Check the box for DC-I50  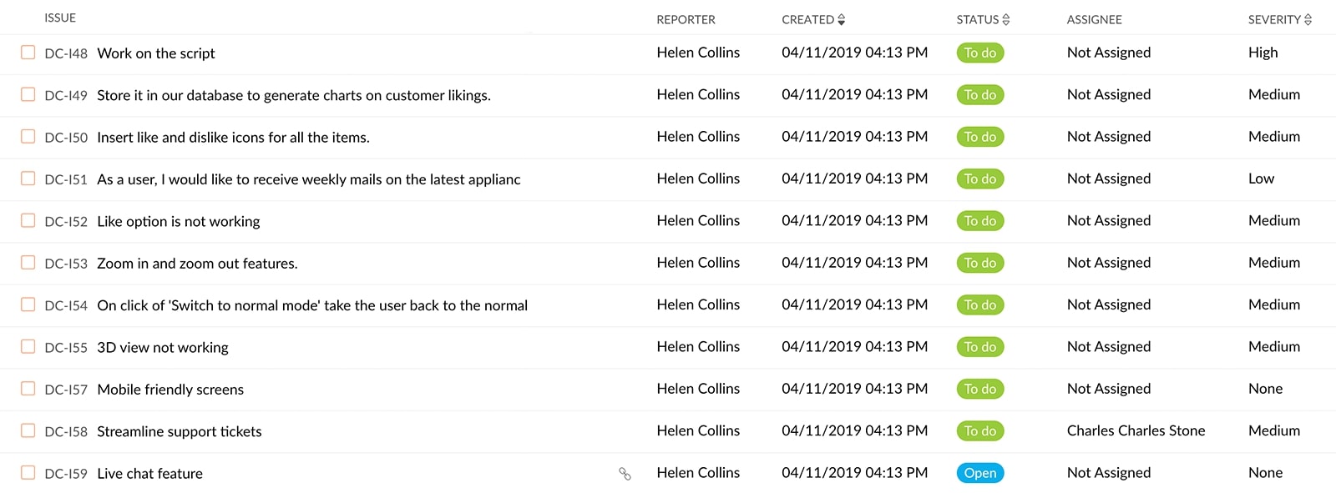[x=28, y=136]
